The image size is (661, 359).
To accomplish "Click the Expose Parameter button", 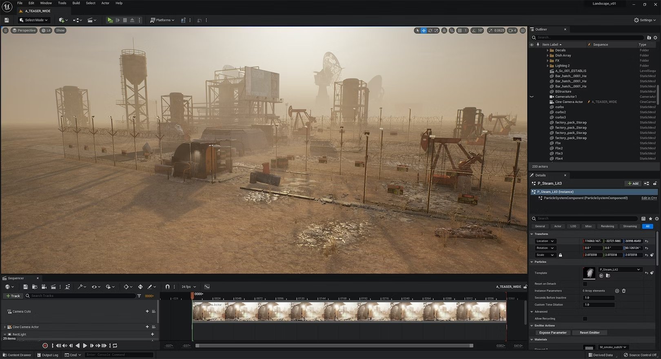I will coord(553,333).
